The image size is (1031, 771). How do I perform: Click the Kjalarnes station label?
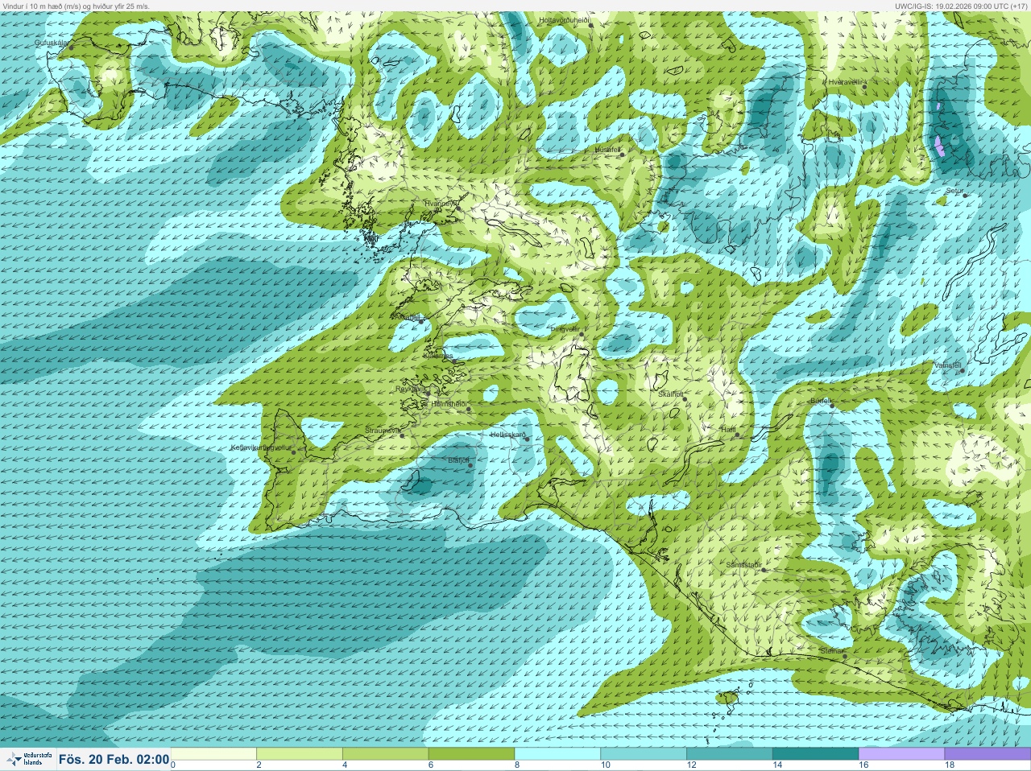coord(438,355)
